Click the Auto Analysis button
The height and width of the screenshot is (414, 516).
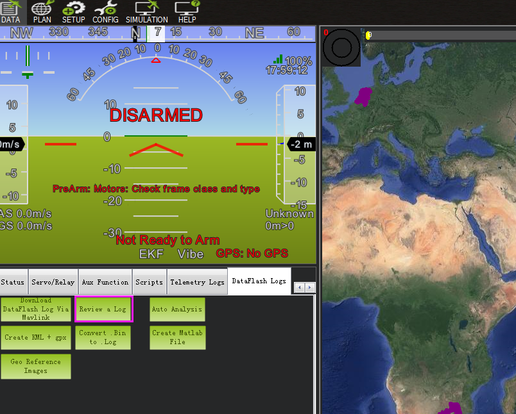177,309
